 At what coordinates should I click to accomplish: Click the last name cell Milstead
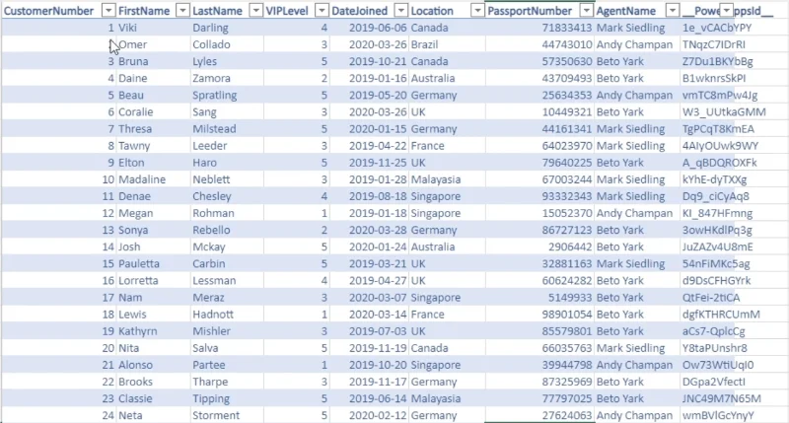tap(227, 129)
